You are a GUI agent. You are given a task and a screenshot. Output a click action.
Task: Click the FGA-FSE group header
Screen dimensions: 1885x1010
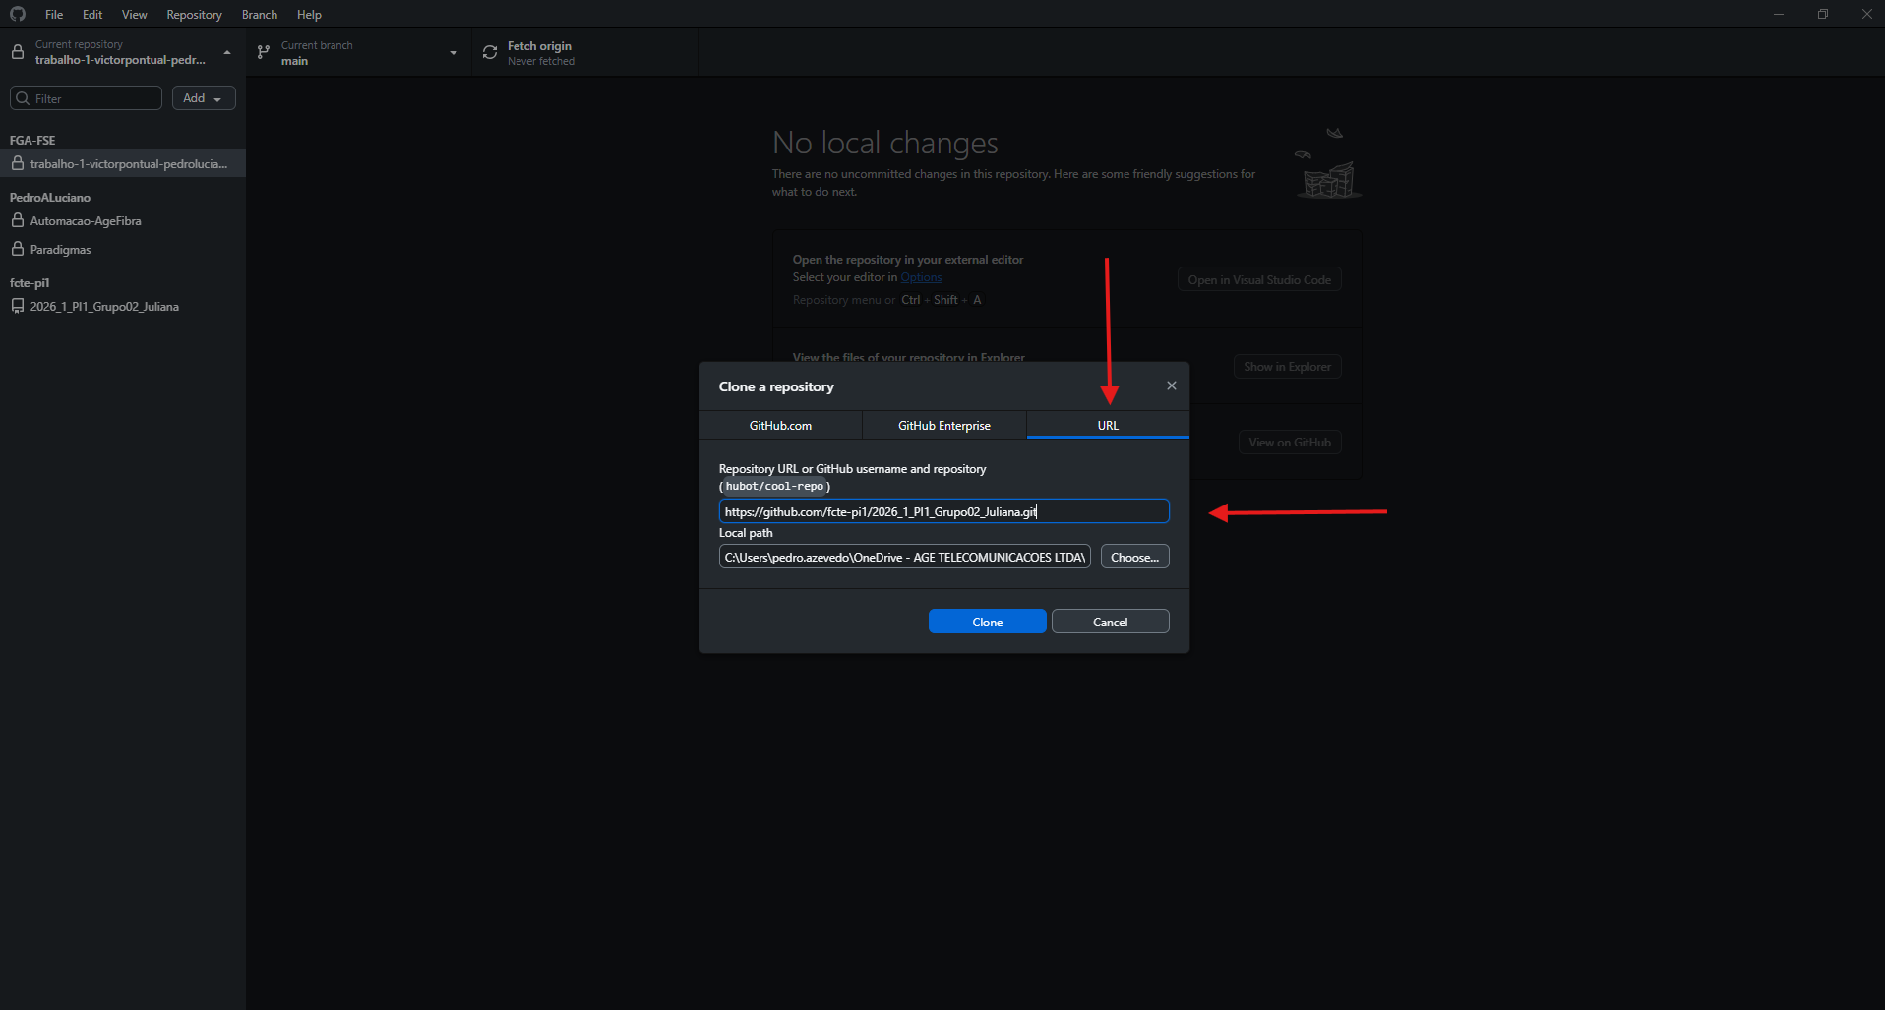point(32,140)
